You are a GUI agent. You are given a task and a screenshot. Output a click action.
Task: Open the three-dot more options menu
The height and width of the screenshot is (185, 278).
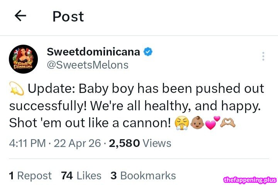point(263,56)
